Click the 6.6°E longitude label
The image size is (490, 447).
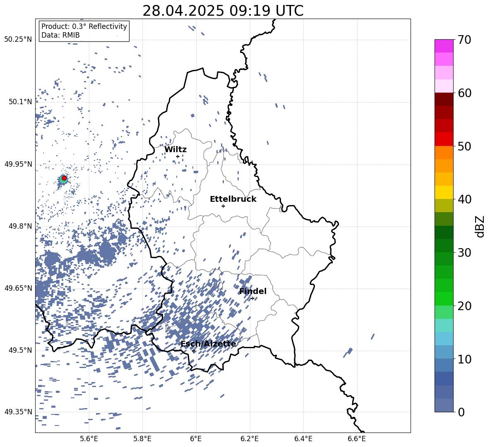pos(357,439)
